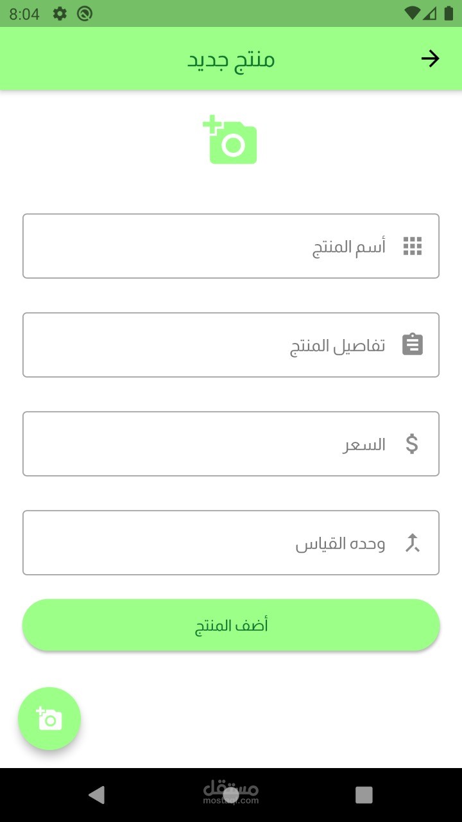Focus the وحده القياس unit field

[x=212, y=543]
